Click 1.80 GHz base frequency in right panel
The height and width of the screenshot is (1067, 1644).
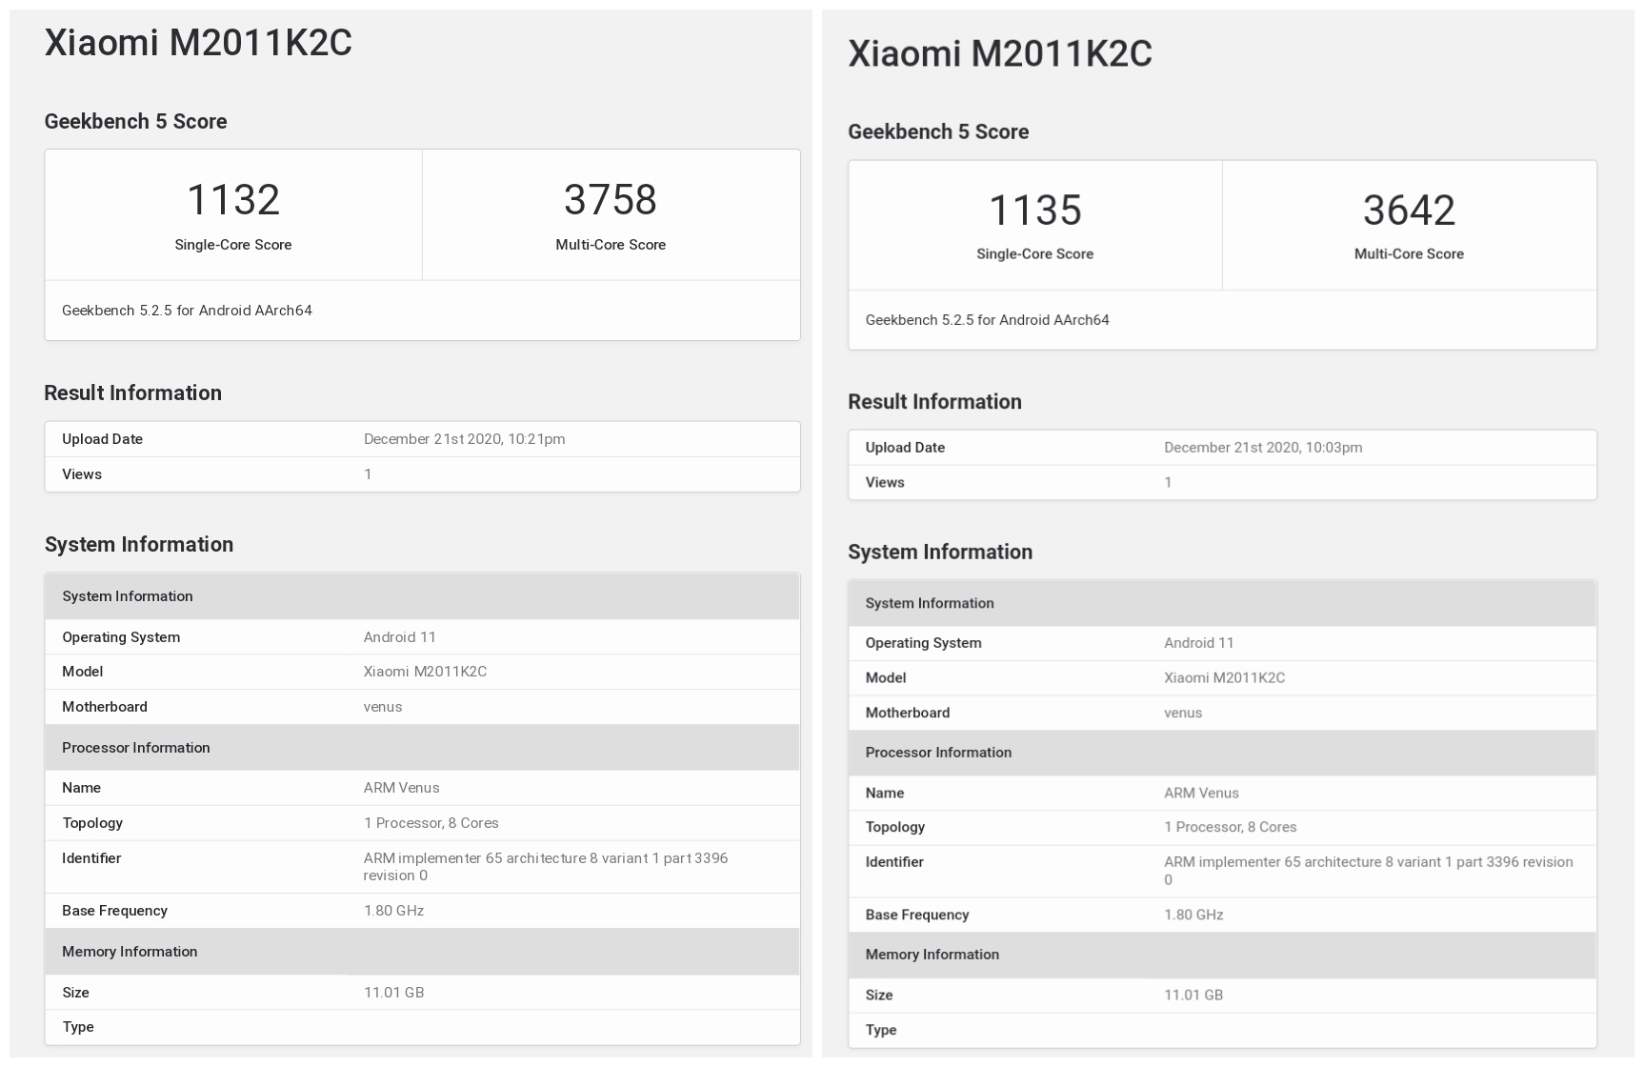pyautogui.click(x=1193, y=916)
